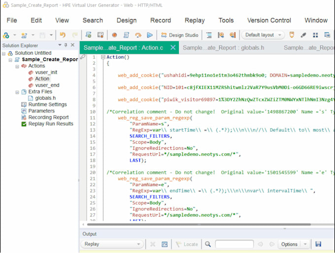Image resolution: width=335 pixels, height=253 pixels.
Task: Close the Action.c editor tab
Action: [173, 48]
